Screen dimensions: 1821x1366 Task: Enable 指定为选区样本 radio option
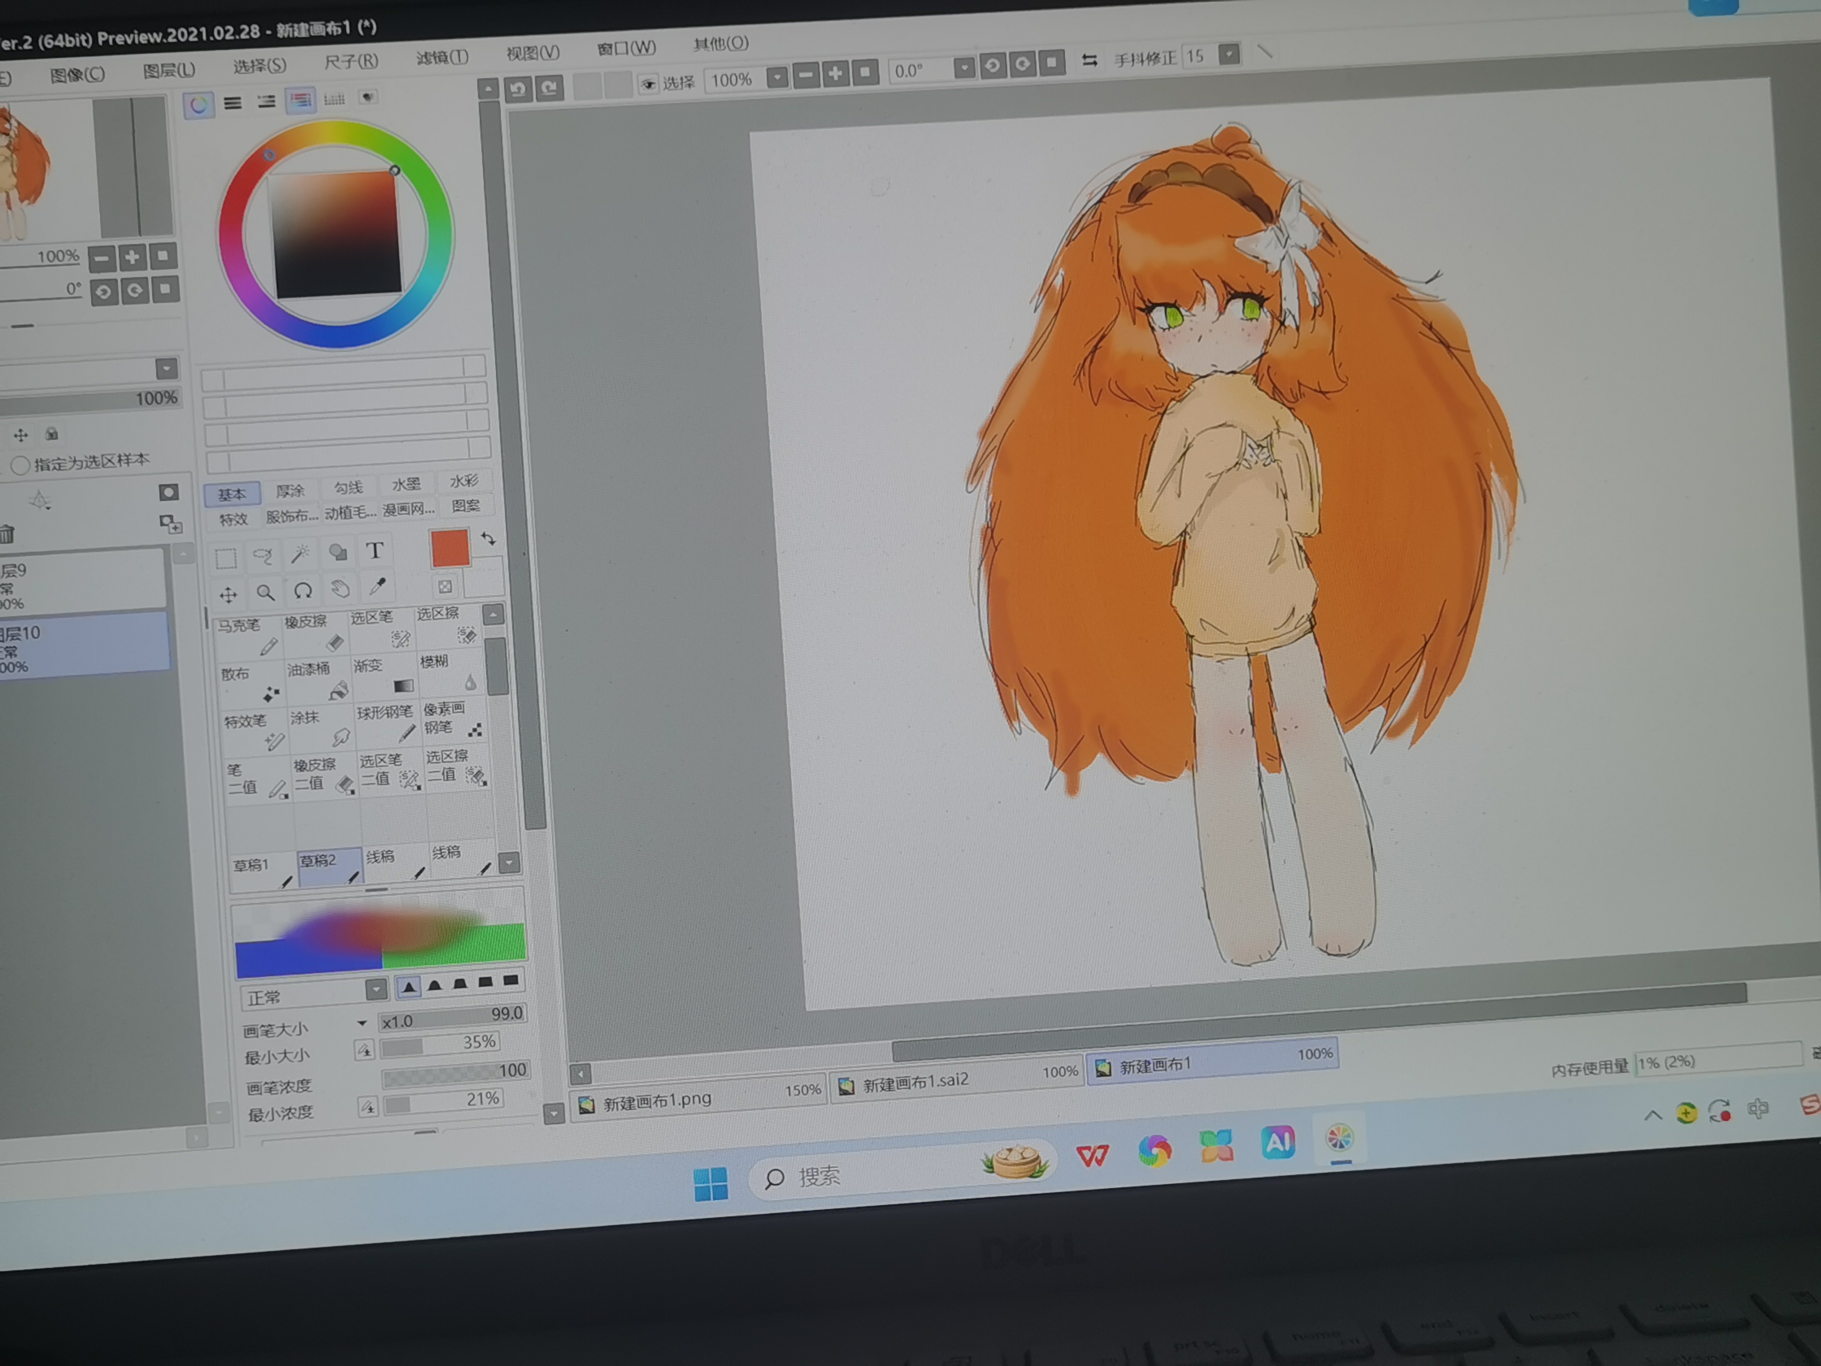coord(20,465)
